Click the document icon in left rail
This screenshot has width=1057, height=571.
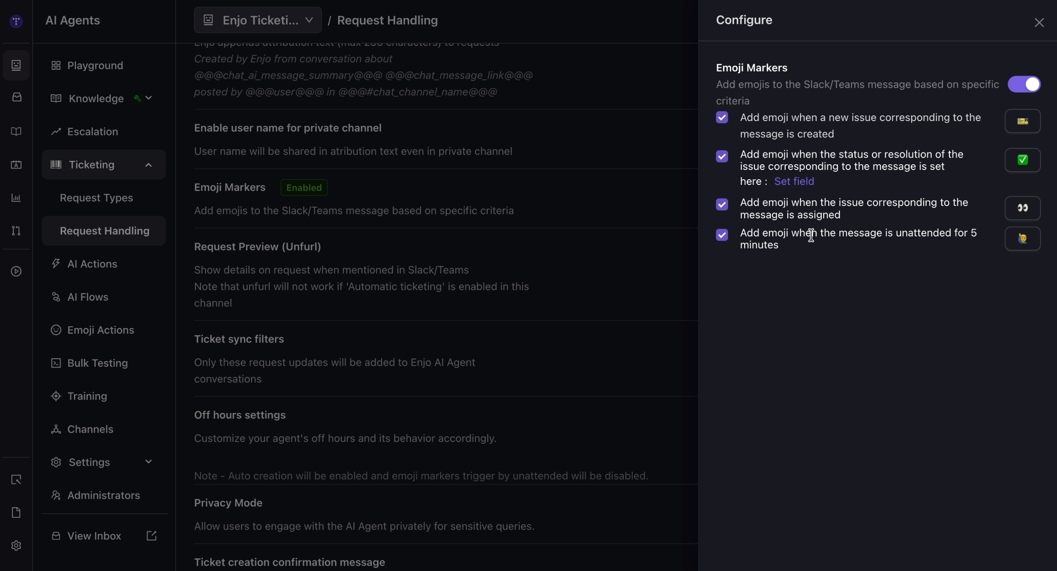coord(16,512)
